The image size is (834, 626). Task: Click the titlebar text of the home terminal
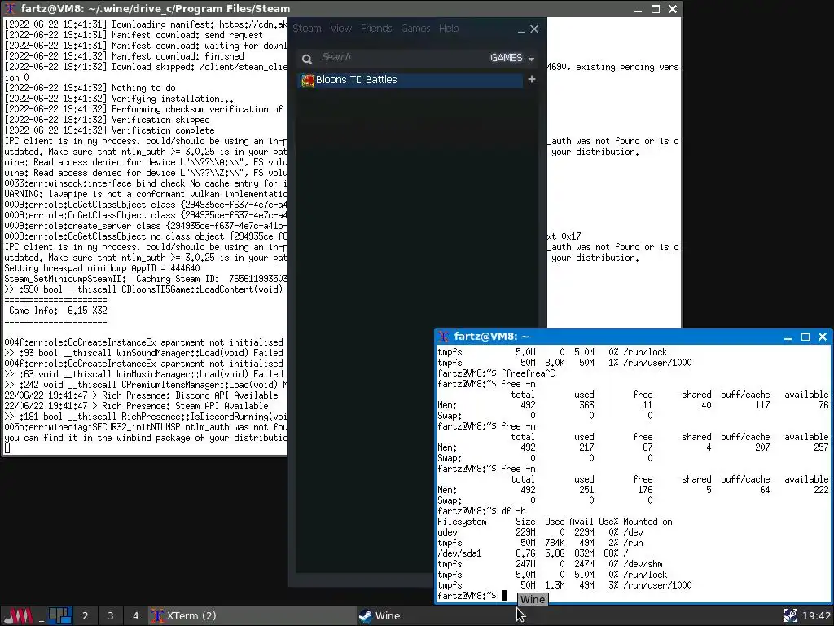(x=491, y=337)
